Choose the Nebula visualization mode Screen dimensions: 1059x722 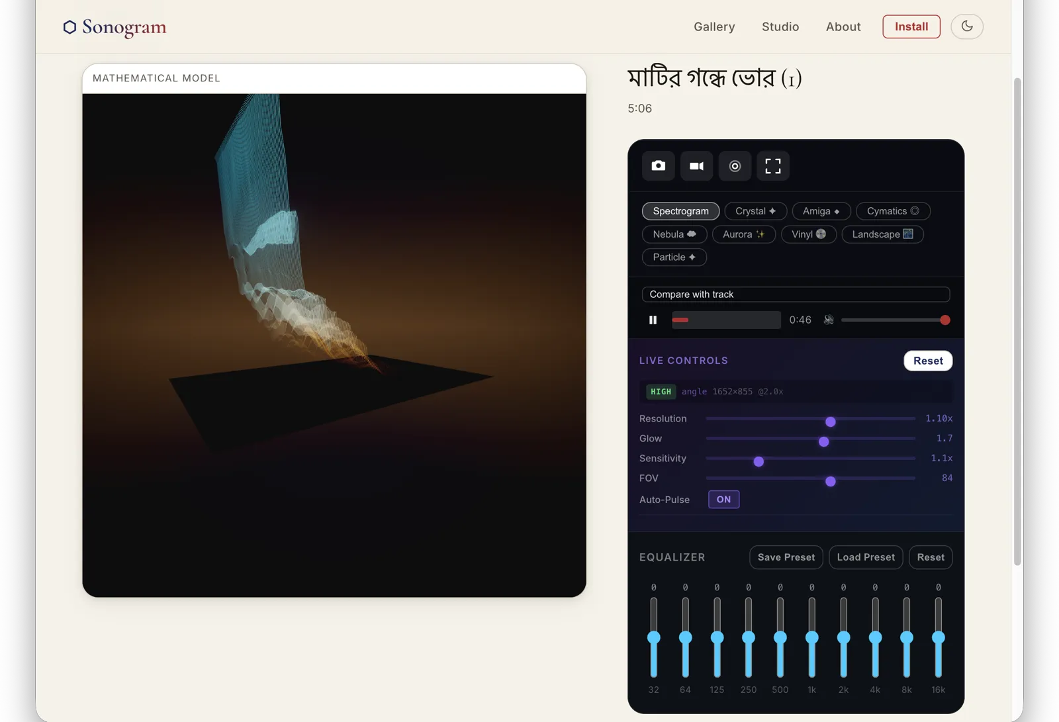pos(674,234)
